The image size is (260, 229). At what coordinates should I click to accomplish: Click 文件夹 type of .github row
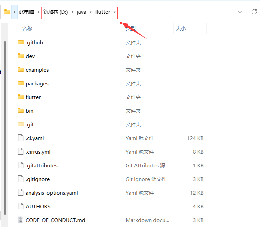133,42
